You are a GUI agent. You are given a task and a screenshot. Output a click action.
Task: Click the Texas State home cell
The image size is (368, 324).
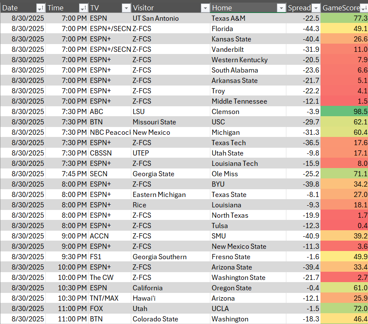coord(248,194)
